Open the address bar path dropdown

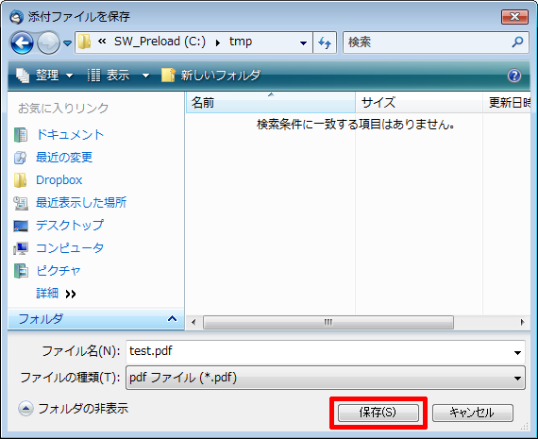pyautogui.click(x=303, y=42)
